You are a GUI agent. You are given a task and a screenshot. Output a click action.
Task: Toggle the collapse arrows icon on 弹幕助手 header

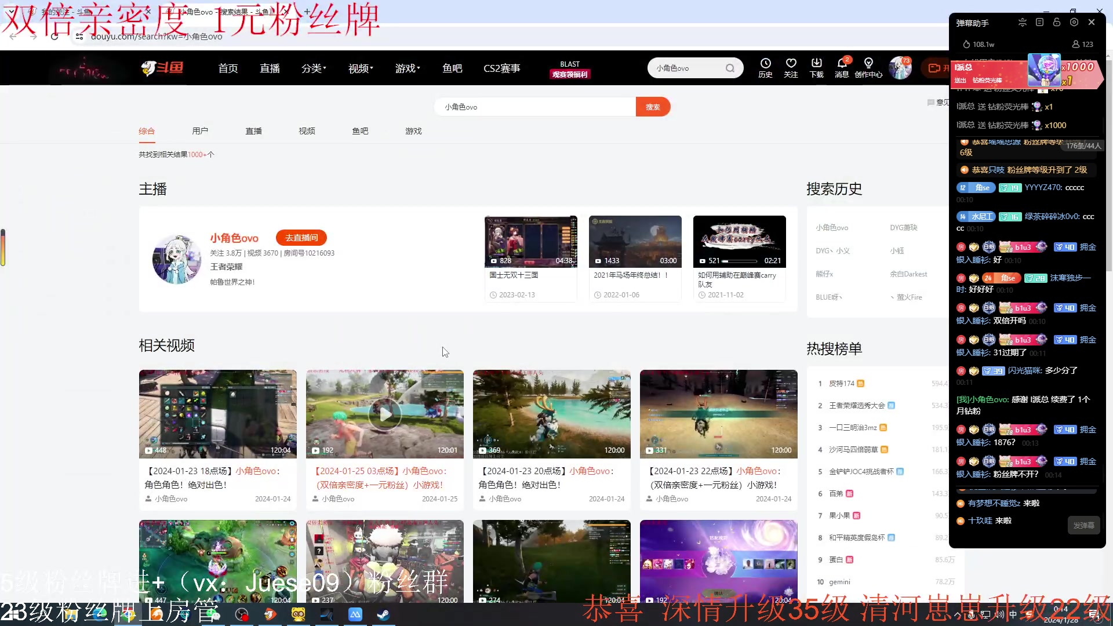pos(1022,22)
